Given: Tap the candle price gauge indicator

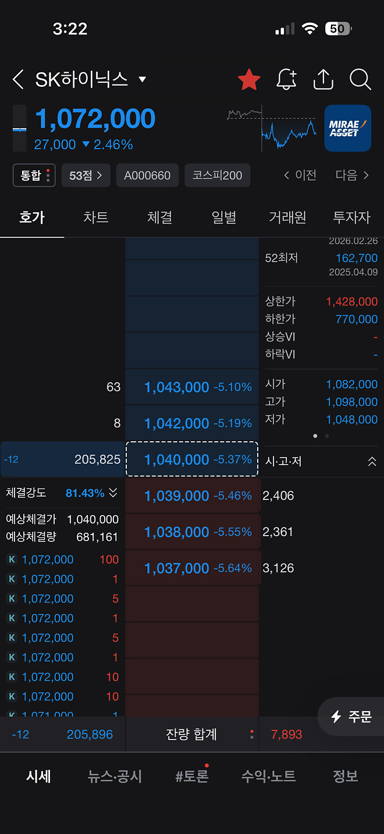Looking at the screenshot, I should (19, 128).
